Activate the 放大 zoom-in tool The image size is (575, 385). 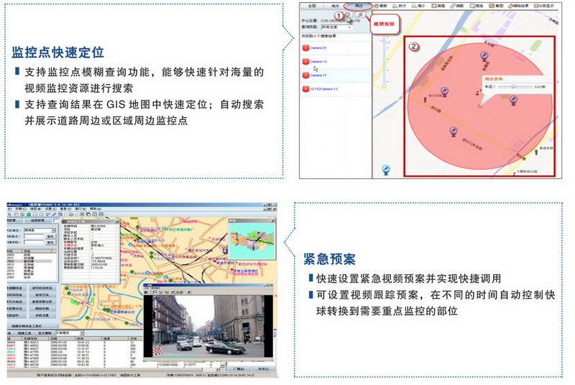[399, 6]
